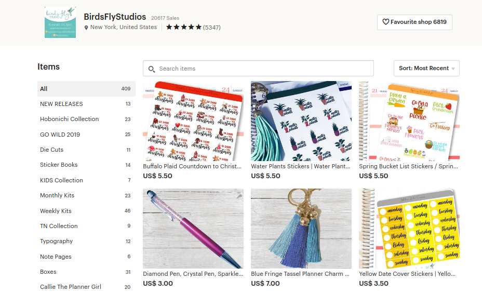The width and height of the screenshot is (482, 293).
Task: Click the Diamond Pen, Crystal Pen title
Action: tap(193, 274)
